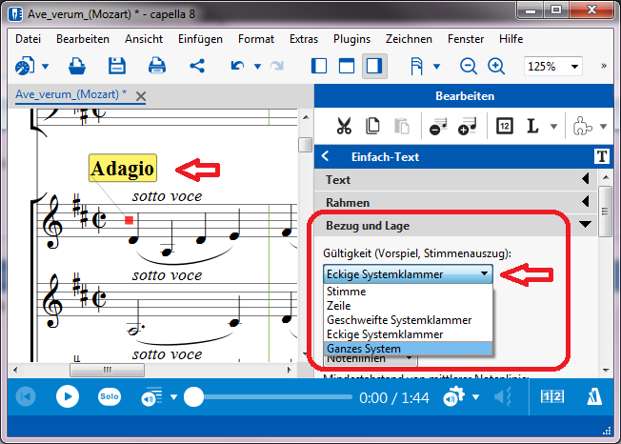Open the Hilfe menu

(x=511, y=39)
